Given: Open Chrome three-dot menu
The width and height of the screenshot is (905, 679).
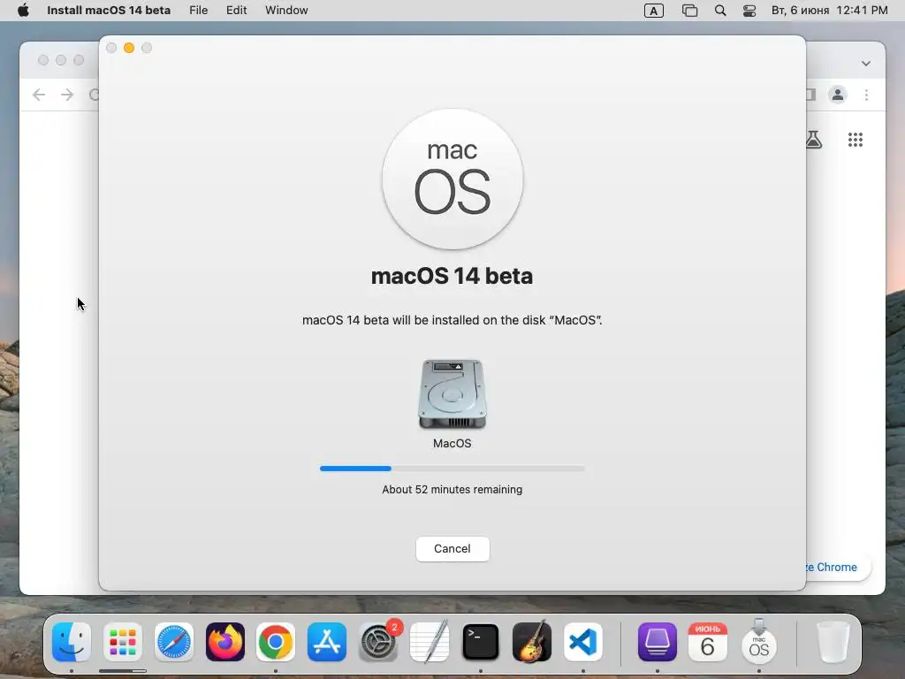Looking at the screenshot, I should coord(866,95).
